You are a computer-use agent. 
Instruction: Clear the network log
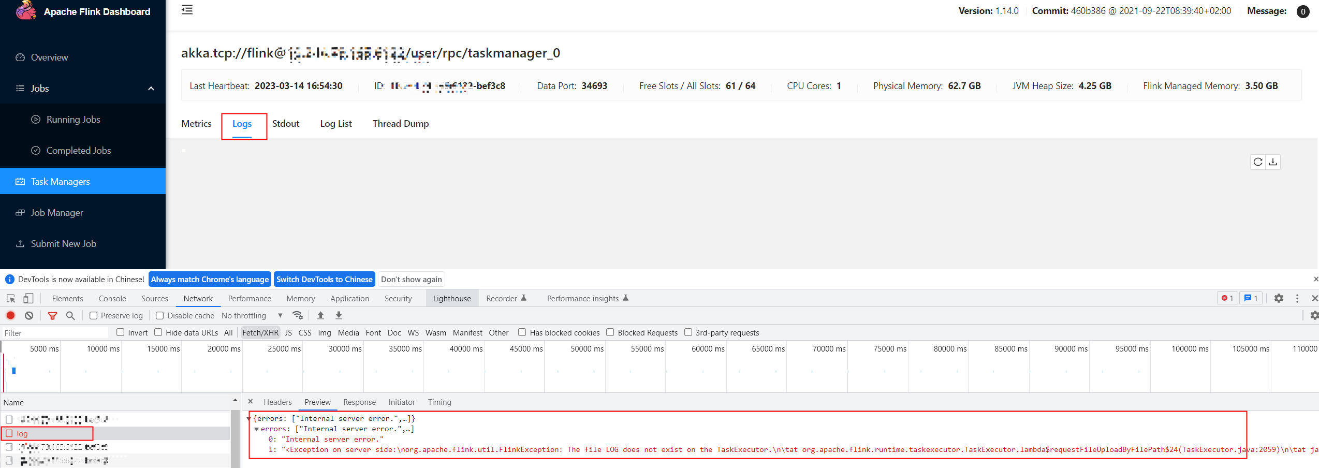click(x=29, y=315)
